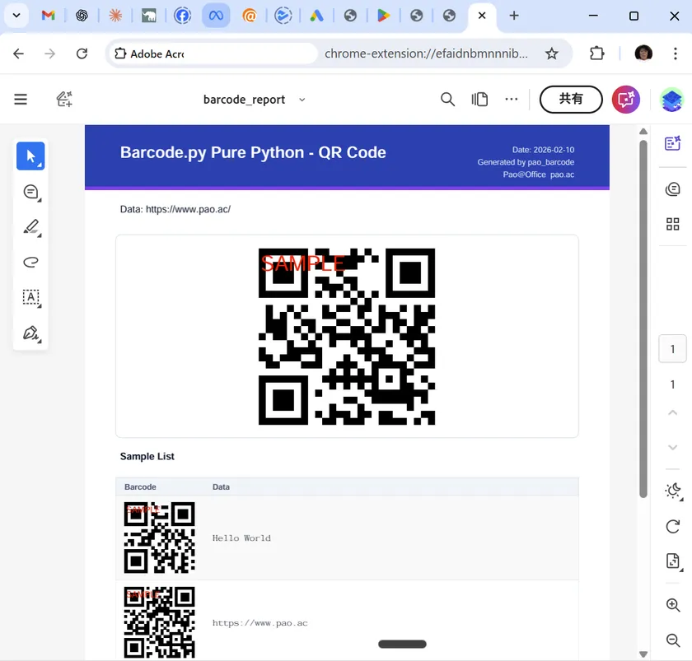Pick the highlight pencil tool

[x=30, y=227]
